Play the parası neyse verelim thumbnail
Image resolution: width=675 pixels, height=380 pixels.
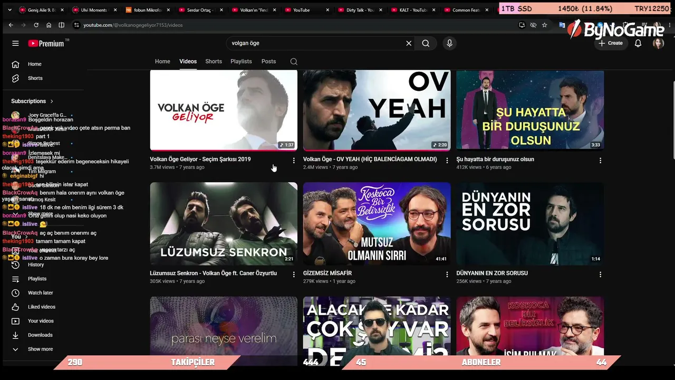[224, 326]
